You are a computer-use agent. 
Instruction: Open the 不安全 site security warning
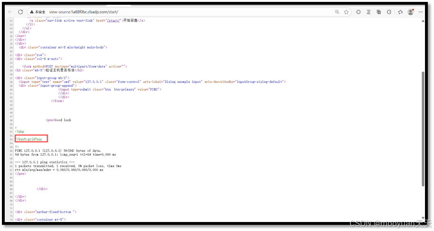[x=37, y=12]
